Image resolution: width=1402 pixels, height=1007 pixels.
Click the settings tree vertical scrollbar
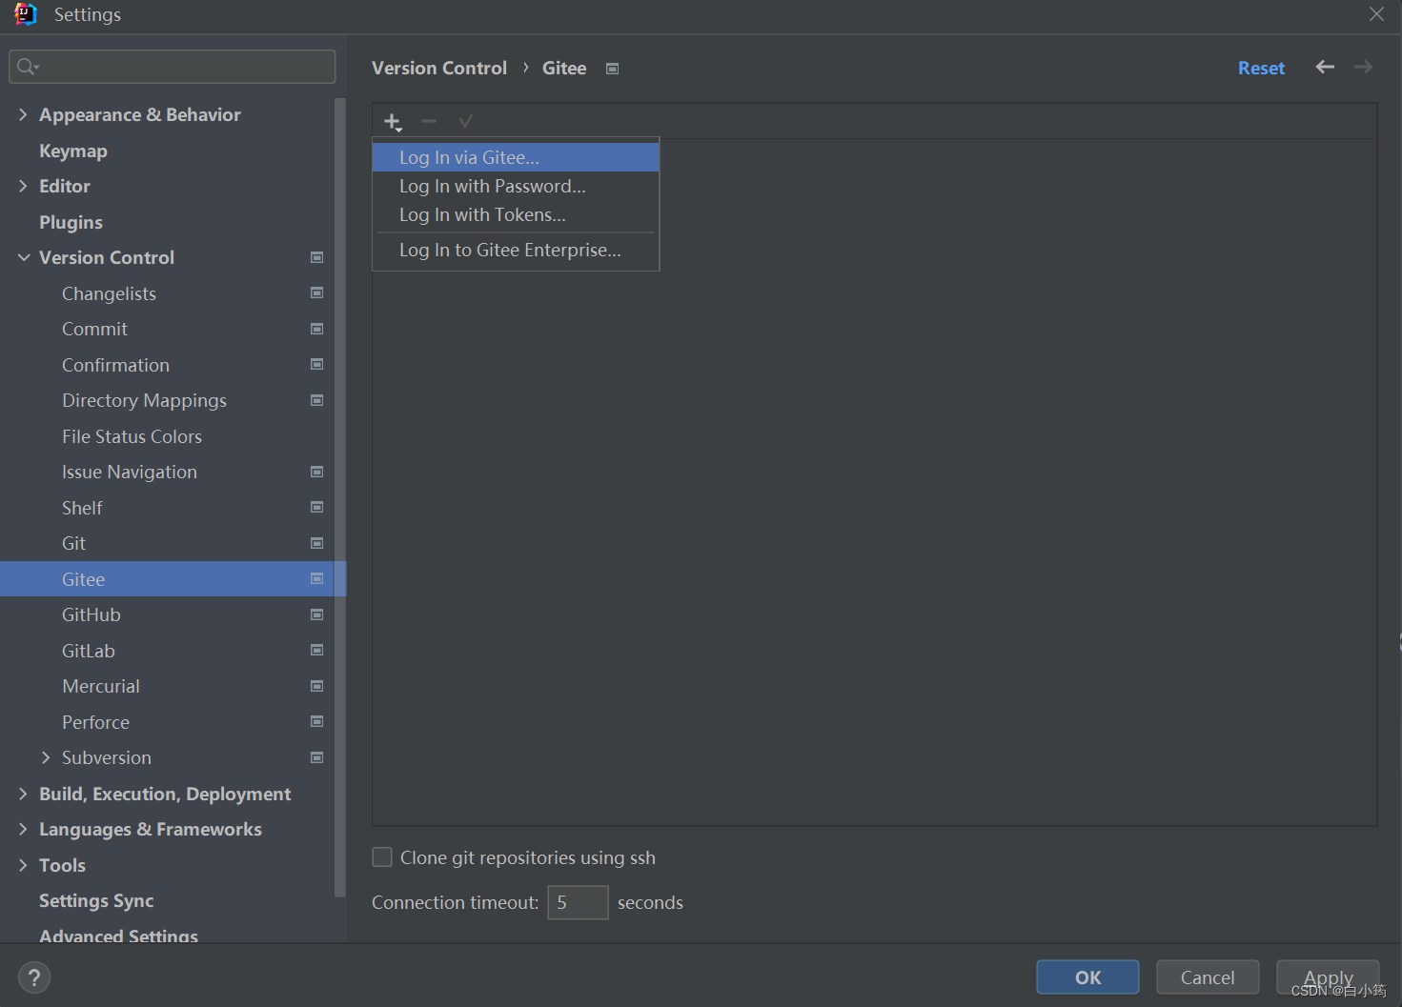(340, 495)
